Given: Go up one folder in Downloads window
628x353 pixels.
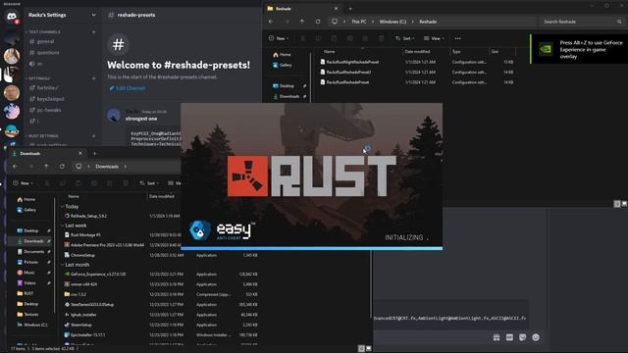Looking at the screenshot, I should click(46, 167).
